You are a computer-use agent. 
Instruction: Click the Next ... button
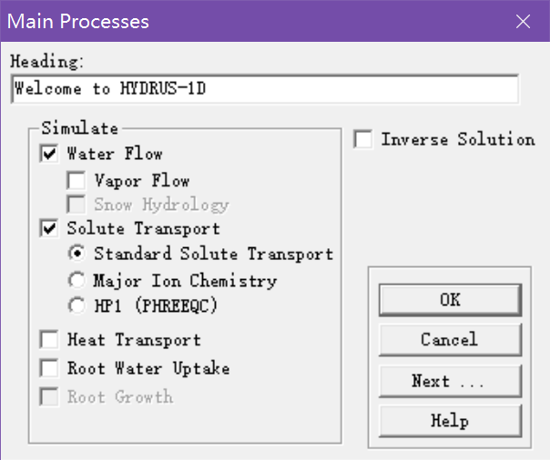tap(450, 381)
